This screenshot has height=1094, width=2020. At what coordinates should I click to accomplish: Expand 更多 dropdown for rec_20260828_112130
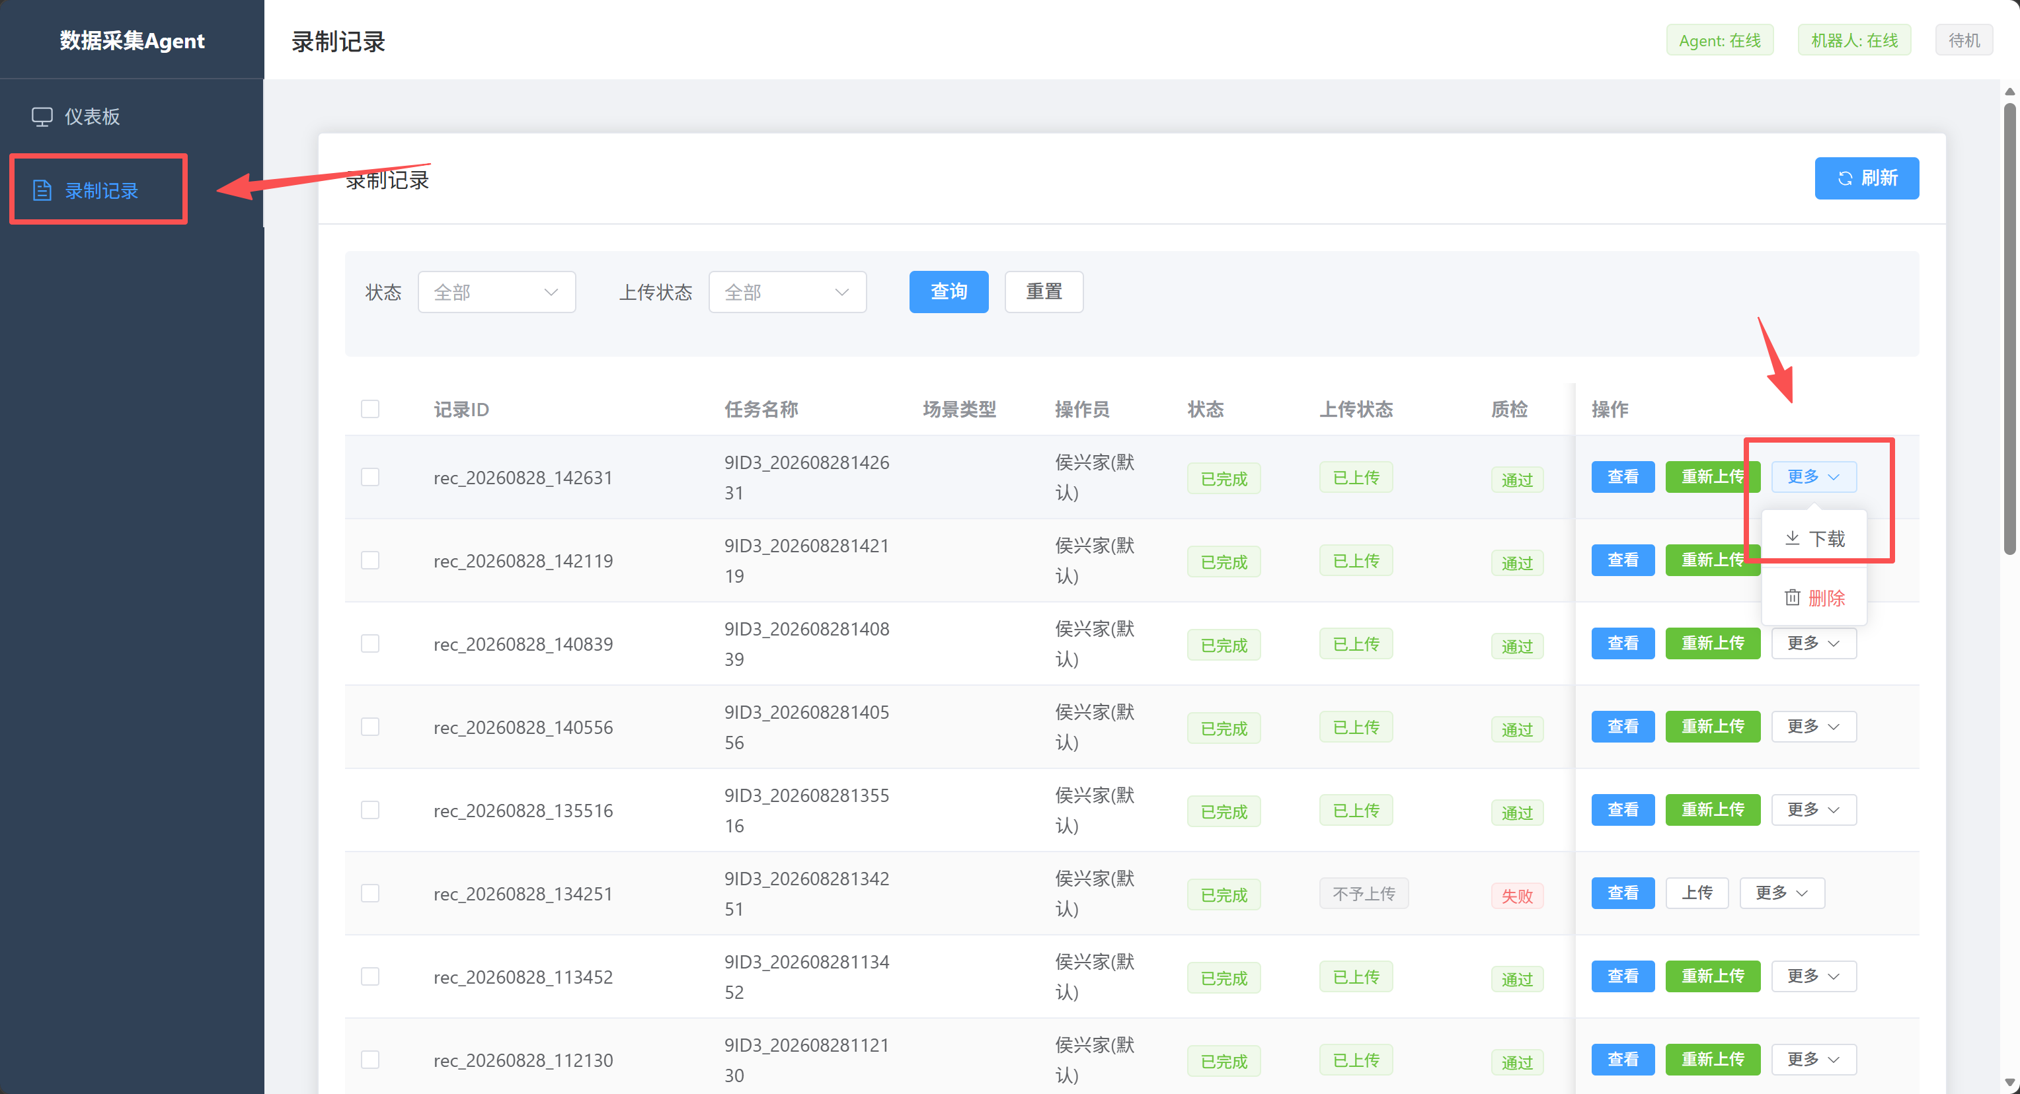pyautogui.click(x=1813, y=1060)
